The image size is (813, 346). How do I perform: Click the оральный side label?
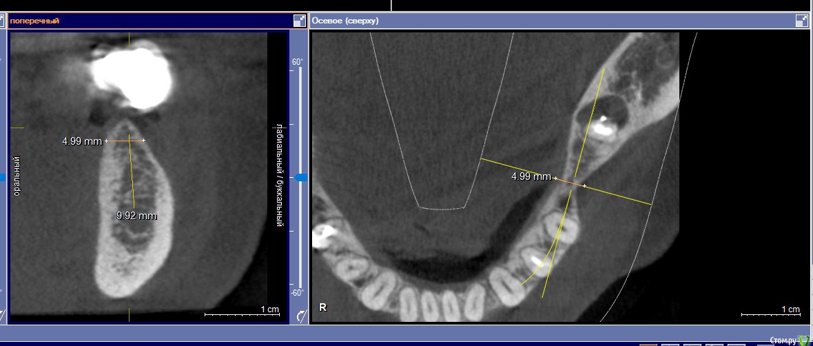(18, 176)
